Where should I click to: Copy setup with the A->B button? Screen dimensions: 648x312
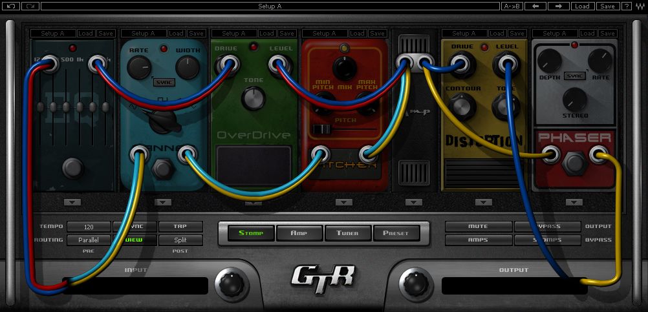[512, 6]
